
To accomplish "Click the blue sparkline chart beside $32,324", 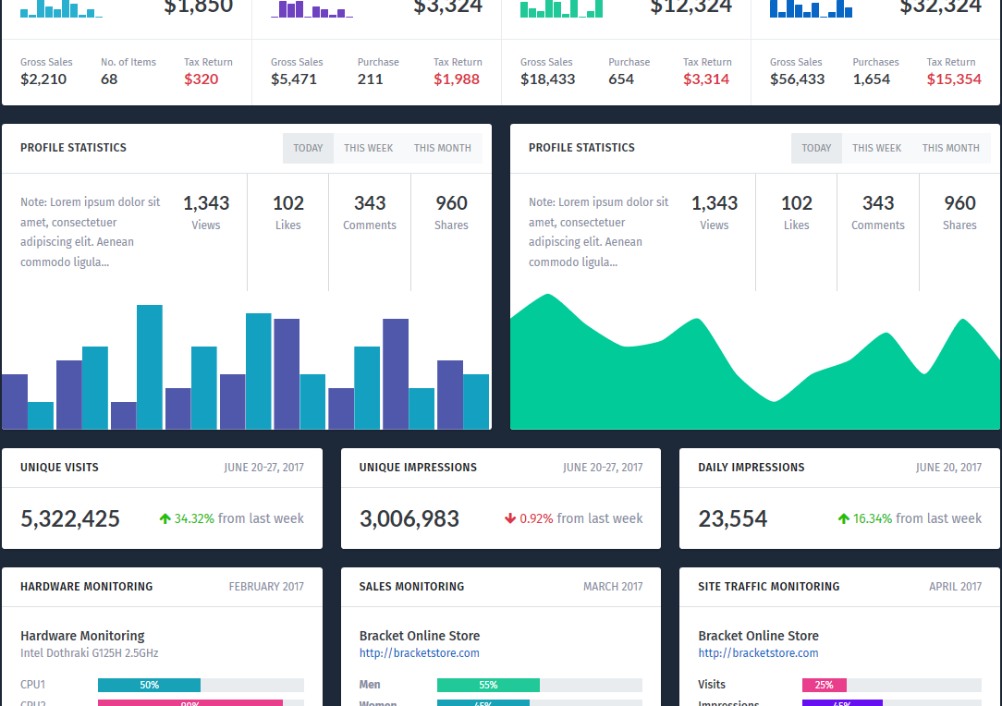I will [811, 9].
